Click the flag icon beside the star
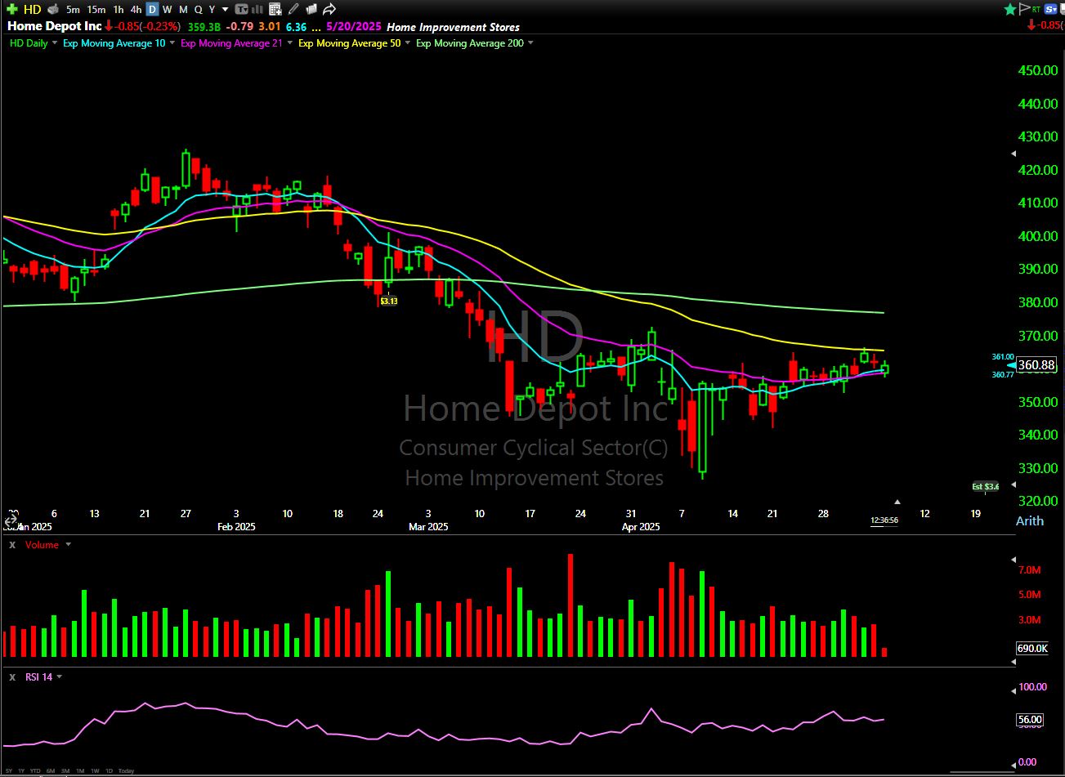The image size is (1065, 777). 1024,9
